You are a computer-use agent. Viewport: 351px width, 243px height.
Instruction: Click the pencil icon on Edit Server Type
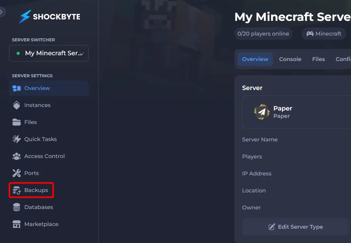point(272,227)
